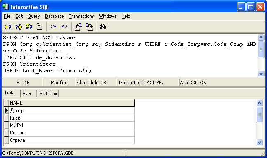
Task: Click the SQL editor scrollbar thumb
Action: (x=261, y=50)
